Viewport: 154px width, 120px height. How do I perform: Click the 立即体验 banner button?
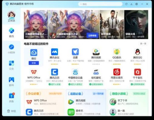(x=92, y=36)
